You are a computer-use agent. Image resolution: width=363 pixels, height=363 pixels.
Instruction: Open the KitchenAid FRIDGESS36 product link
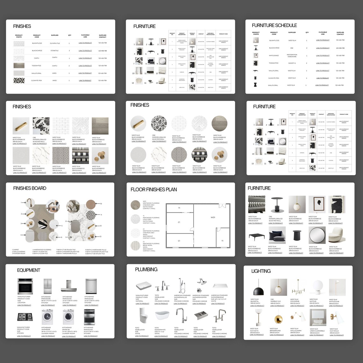[48, 305]
